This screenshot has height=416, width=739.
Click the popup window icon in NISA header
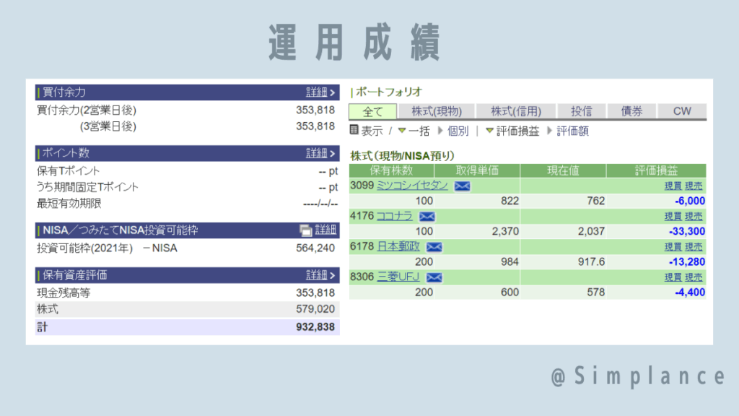tap(306, 230)
